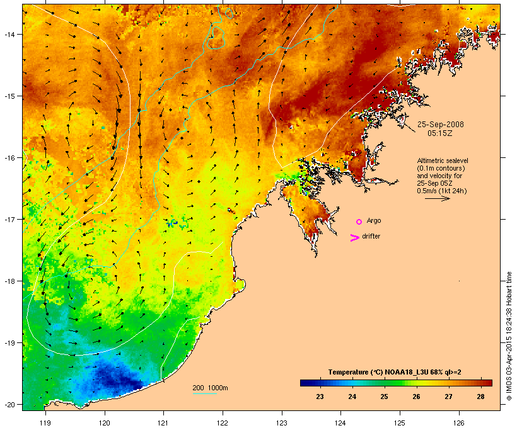Click the dark red end of colorbar

click(x=487, y=383)
